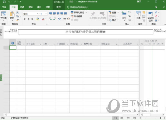The width and height of the screenshot is (166, 120).
Task: Click the Link tasks chain icon
Action: [64, 19]
